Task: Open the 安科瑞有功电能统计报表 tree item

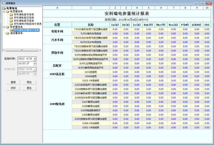Action: 28,24
